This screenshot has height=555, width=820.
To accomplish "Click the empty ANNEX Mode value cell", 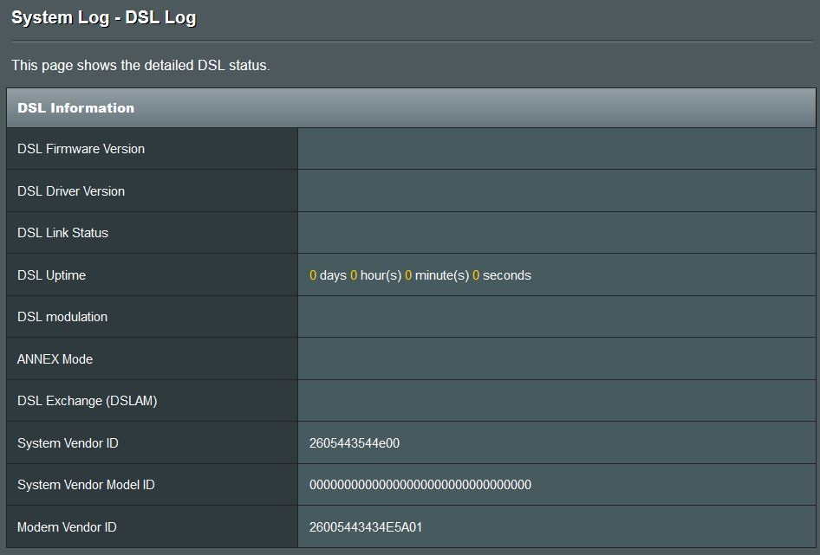I will (555, 358).
